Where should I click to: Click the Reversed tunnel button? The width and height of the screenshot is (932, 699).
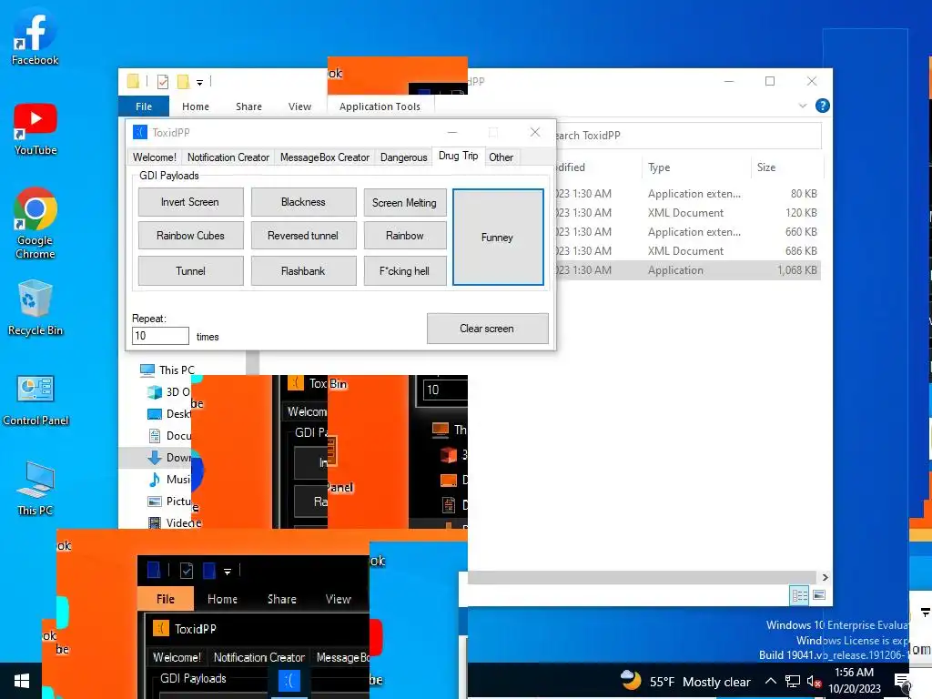(x=303, y=236)
